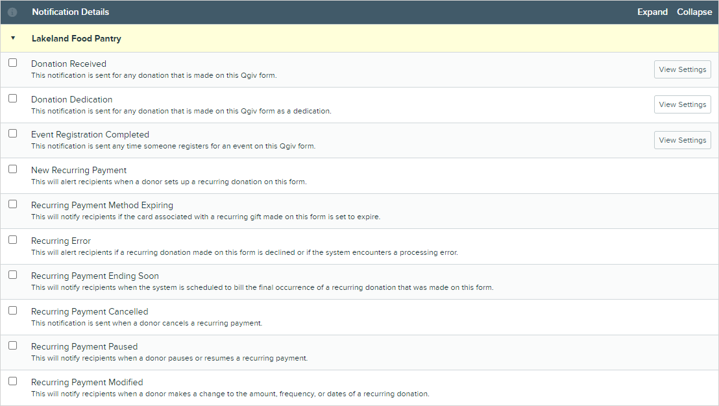Select the Recurring Payment Method Expiring checkbox

(13, 204)
